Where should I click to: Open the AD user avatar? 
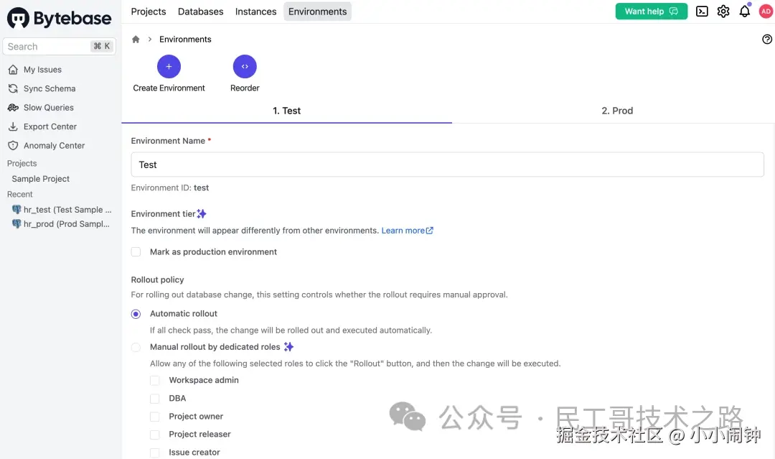click(x=766, y=11)
